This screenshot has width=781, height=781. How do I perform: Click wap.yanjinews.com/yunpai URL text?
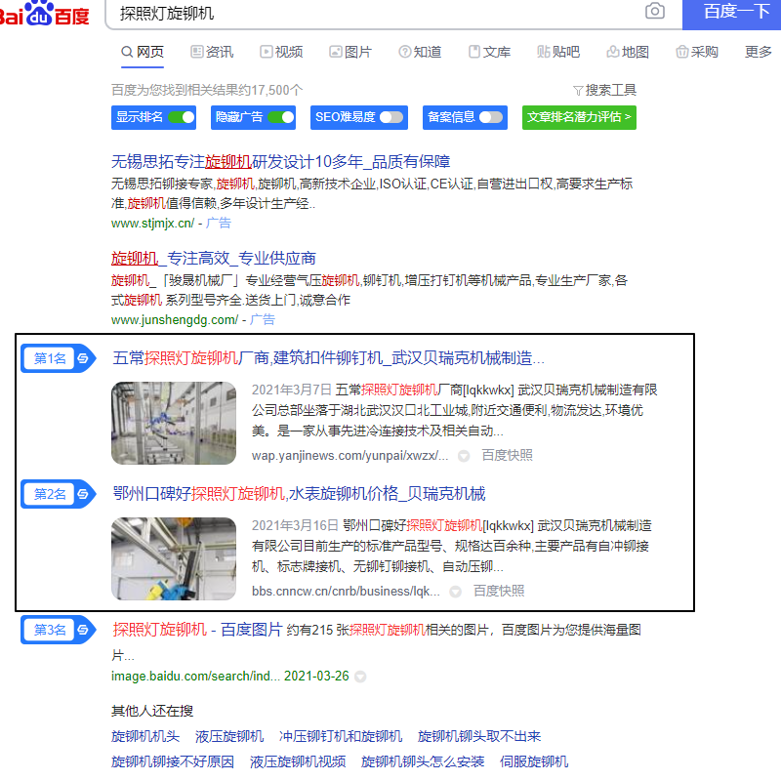point(349,456)
